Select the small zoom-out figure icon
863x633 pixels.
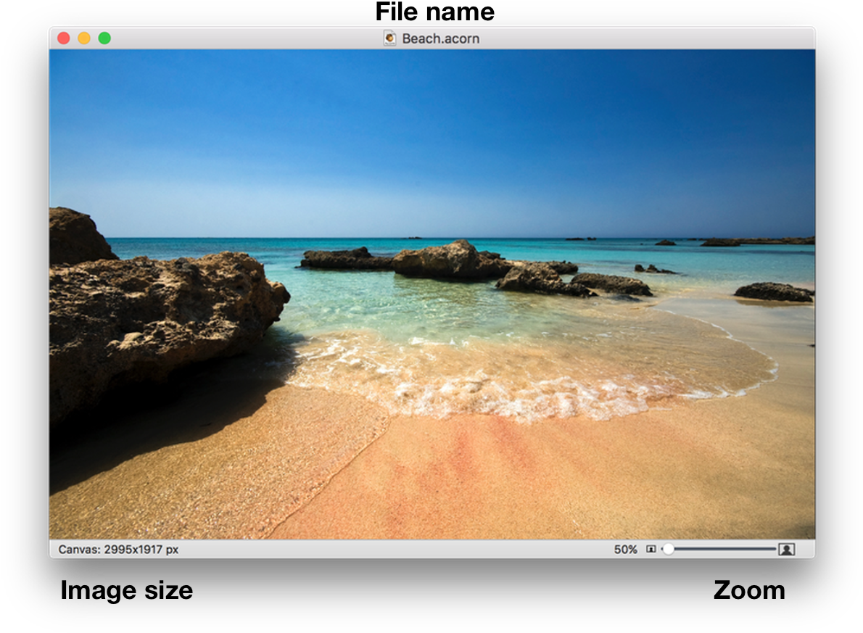652,550
